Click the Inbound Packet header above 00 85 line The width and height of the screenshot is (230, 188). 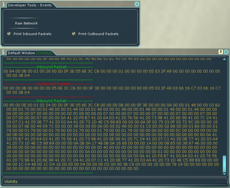(52, 101)
